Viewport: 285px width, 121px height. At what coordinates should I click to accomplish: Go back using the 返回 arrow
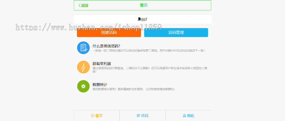(79, 5)
